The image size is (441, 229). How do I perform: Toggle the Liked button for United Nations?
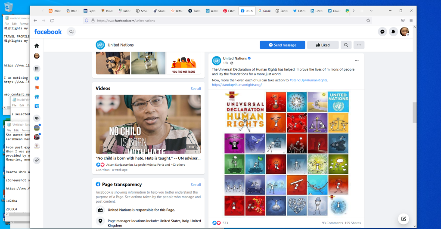coord(323,45)
